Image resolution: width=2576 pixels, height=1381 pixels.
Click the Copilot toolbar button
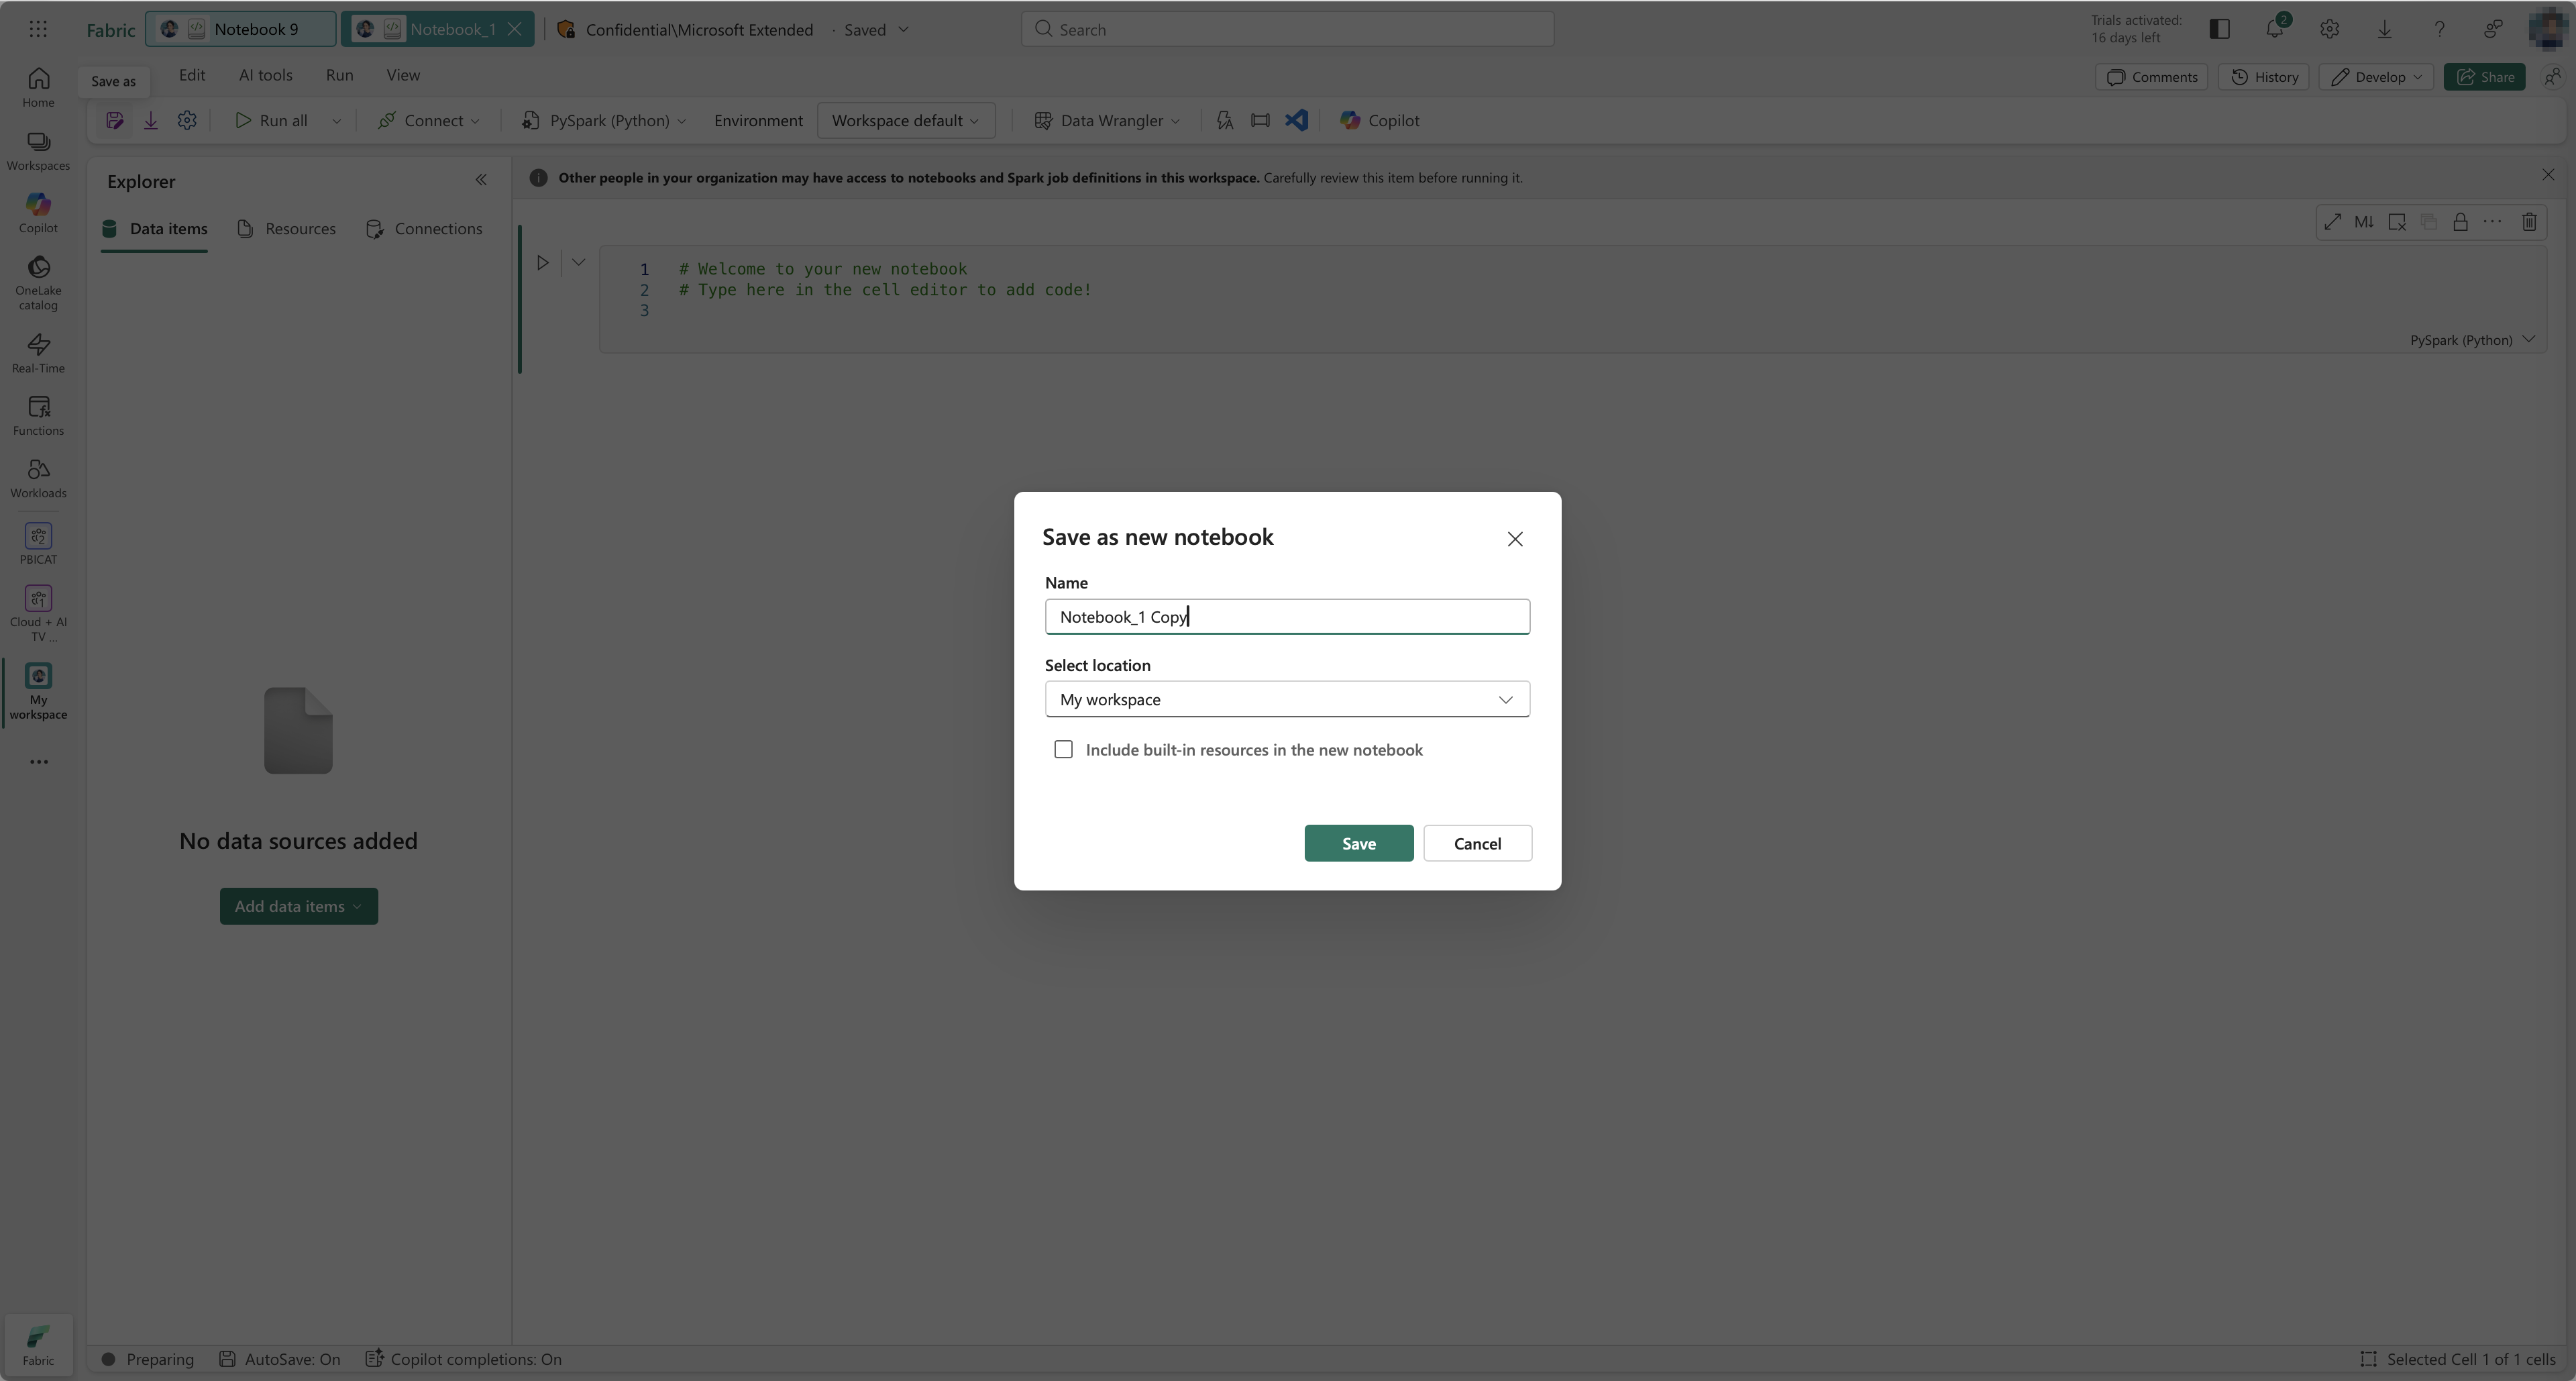click(1380, 121)
